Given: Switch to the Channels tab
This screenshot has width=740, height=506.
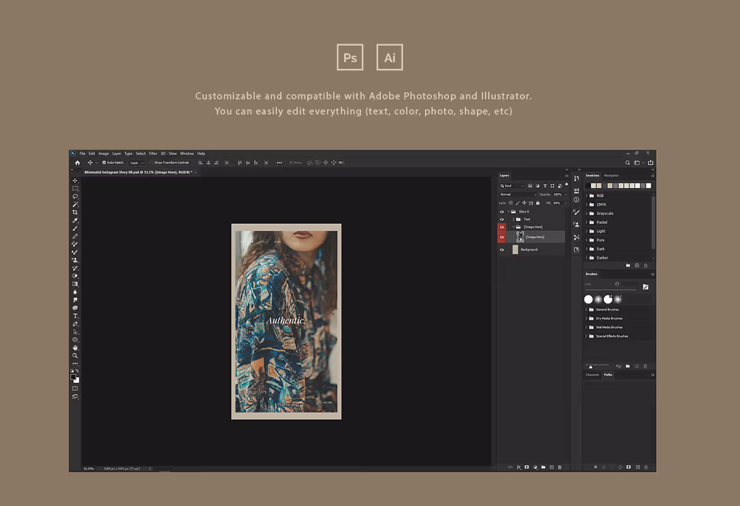Looking at the screenshot, I should click(592, 375).
